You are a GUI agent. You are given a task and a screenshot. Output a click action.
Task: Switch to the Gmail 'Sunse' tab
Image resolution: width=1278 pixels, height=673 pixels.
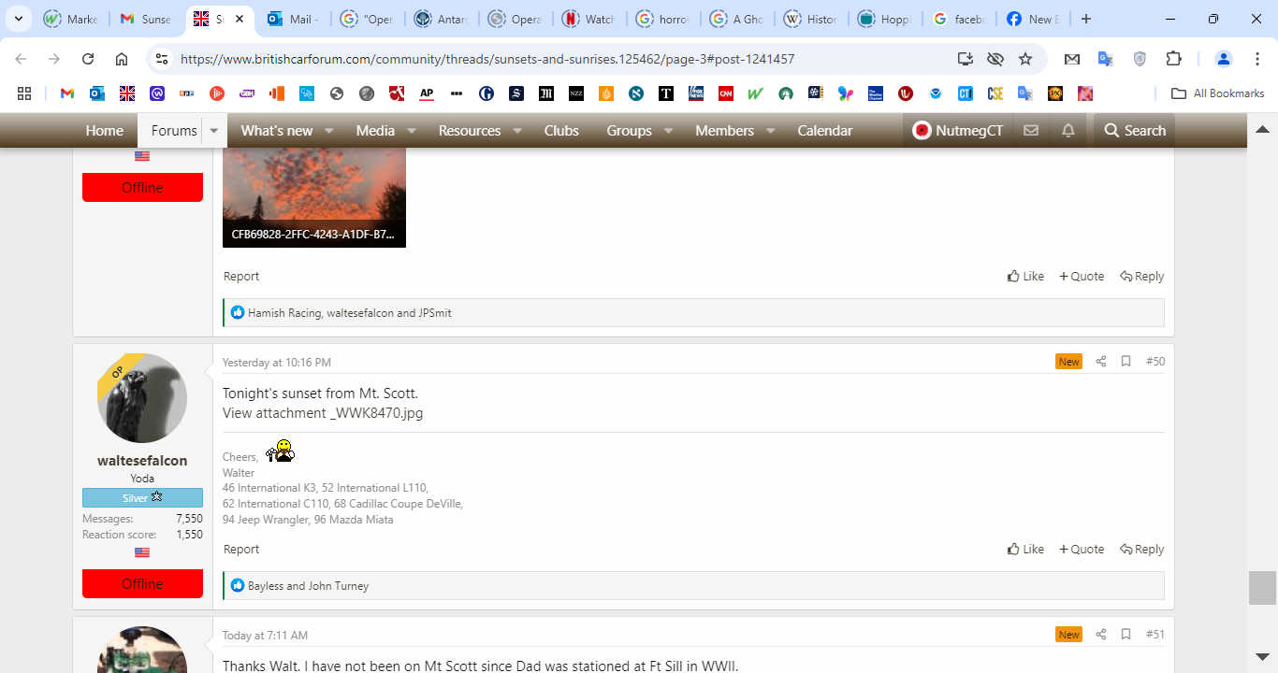(146, 19)
